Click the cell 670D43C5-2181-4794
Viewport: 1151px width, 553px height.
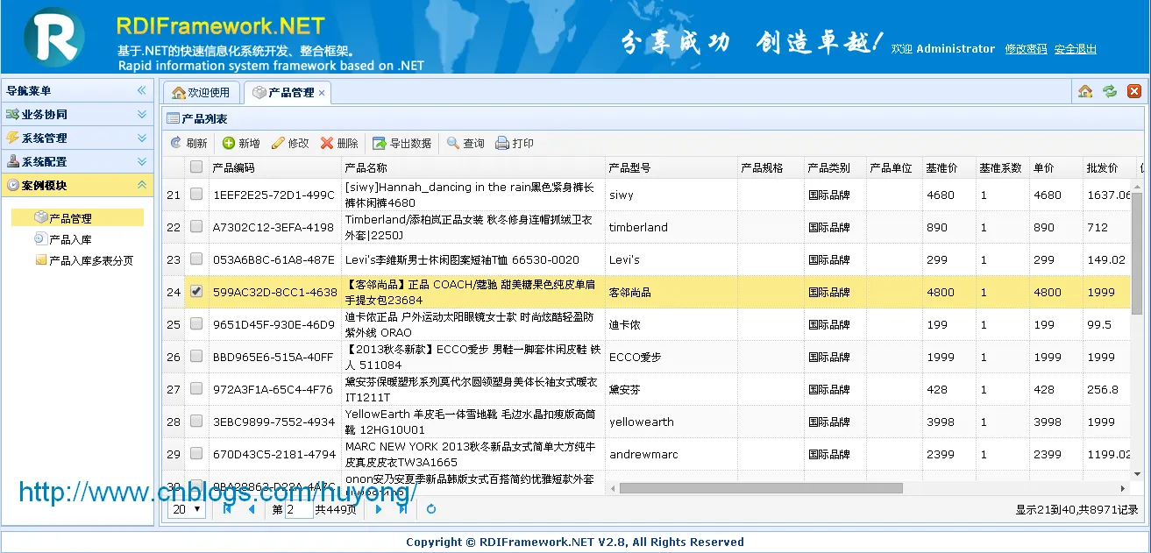[x=274, y=454]
